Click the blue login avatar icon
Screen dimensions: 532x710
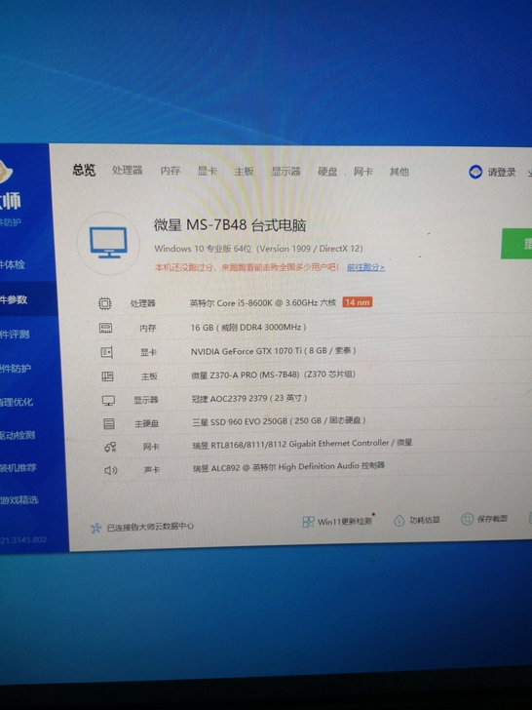click(475, 172)
